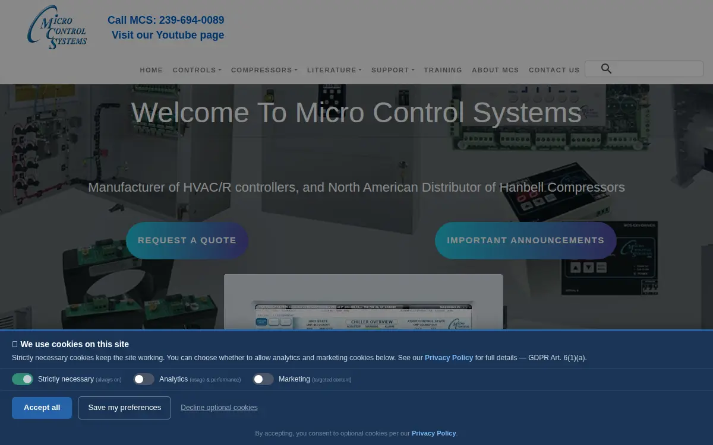713x445 pixels.
Task: Go to the Home menu item
Action: (152, 70)
